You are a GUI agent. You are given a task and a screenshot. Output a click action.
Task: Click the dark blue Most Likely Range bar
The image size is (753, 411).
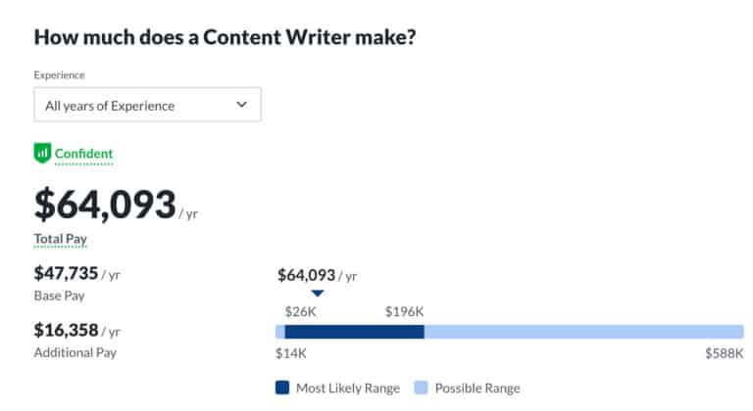pyautogui.click(x=353, y=332)
